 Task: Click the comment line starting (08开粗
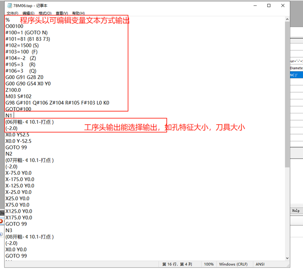pyautogui.click(x=29, y=237)
